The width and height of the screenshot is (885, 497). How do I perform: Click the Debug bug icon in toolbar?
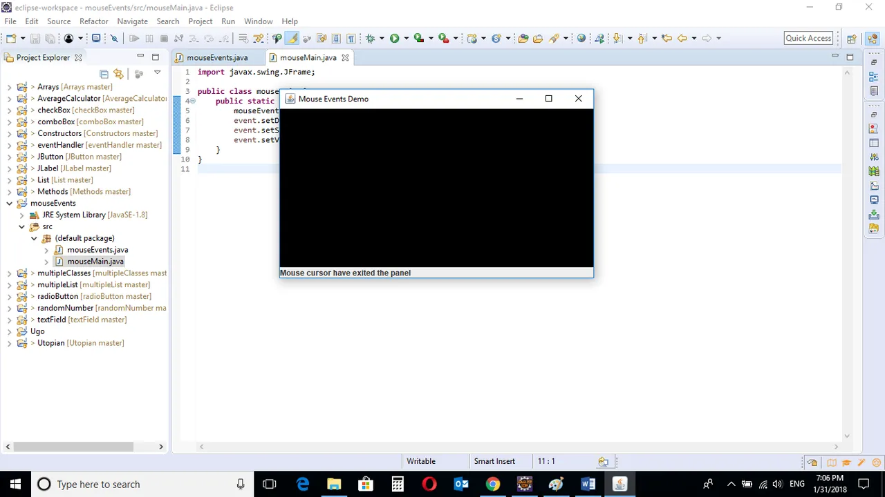pyautogui.click(x=370, y=38)
